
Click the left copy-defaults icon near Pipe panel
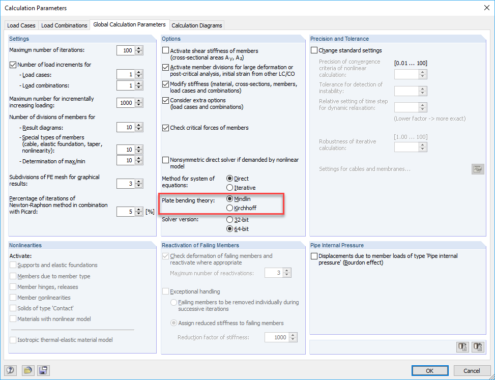[463, 347]
